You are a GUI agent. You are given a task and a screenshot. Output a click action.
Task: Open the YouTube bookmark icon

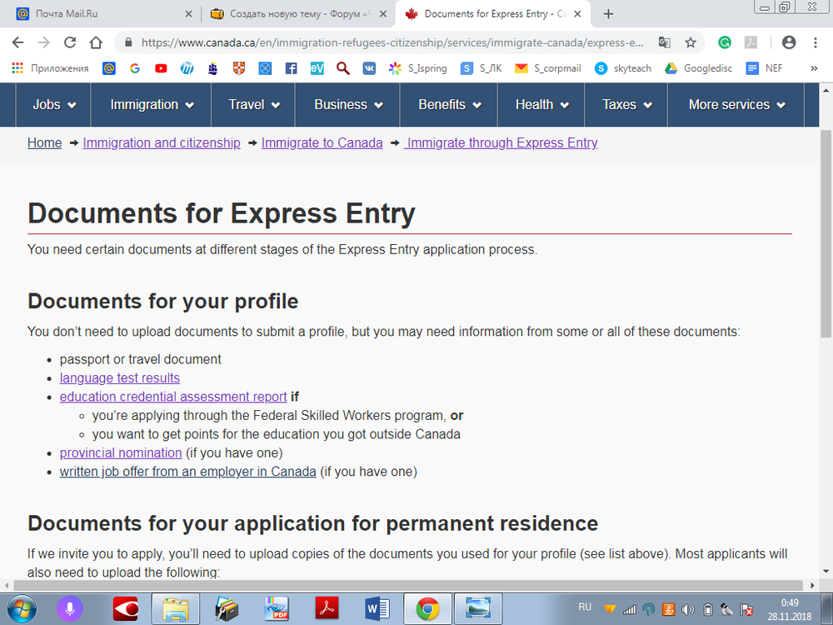(x=161, y=68)
